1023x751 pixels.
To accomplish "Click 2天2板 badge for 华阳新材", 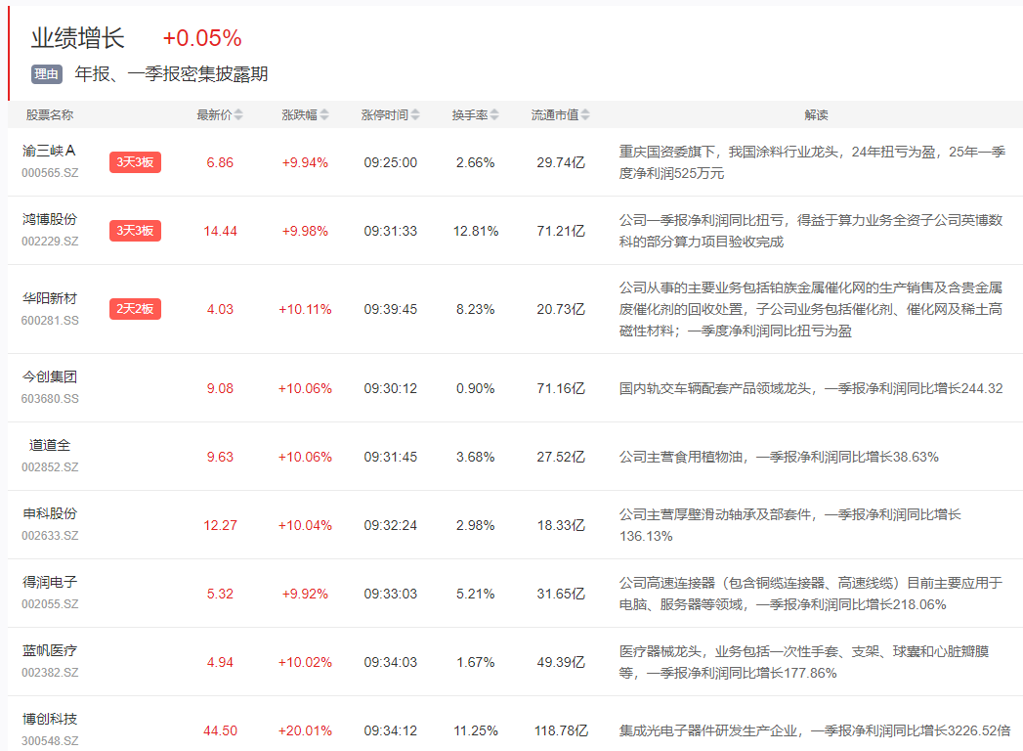I will [135, 309].
